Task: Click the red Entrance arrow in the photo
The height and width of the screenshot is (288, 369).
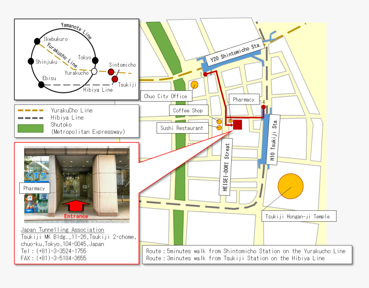Action: point(76,206)
